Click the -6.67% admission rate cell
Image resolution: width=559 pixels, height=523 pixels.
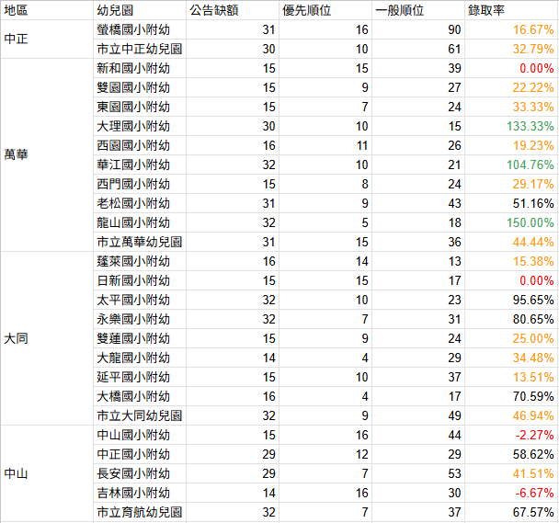click(511, 493)
